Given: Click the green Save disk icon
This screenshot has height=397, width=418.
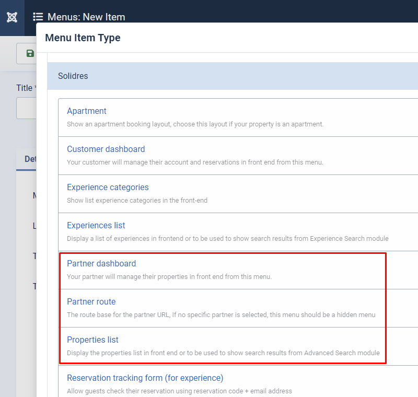Looking at the screenshot, I should click(29, 53).
